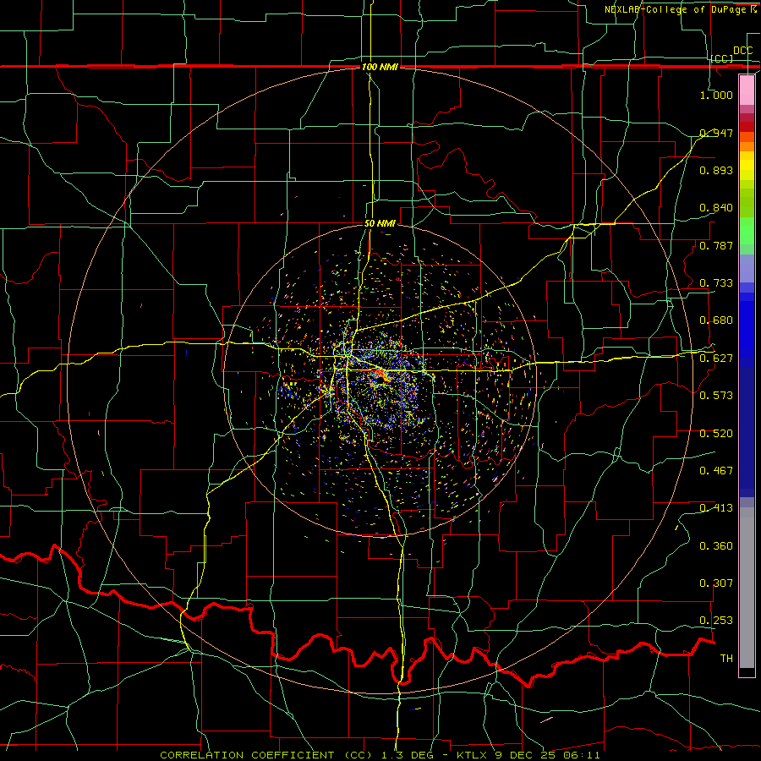Click the 0.307 legend value

[716, 583]
